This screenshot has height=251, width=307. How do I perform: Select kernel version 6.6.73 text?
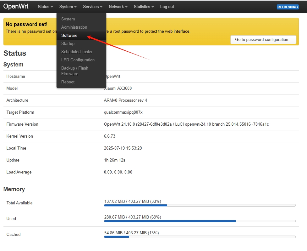(109, 136)
